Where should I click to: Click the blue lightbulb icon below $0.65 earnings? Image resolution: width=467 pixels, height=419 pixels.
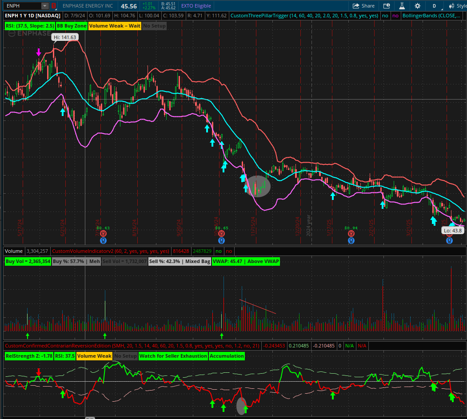pos(221,240)
